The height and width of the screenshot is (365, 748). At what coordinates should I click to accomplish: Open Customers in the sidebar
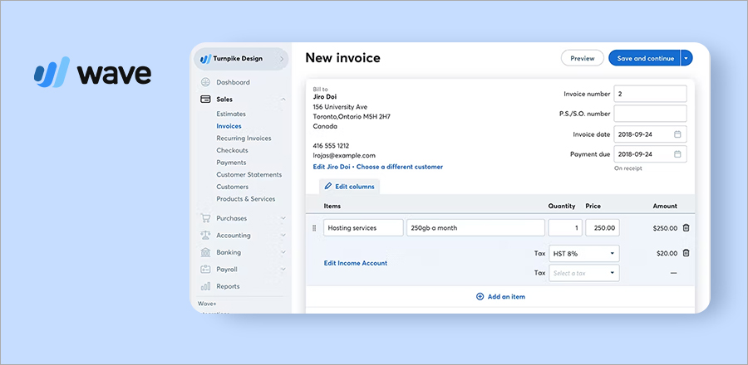[x=233, y=187]
